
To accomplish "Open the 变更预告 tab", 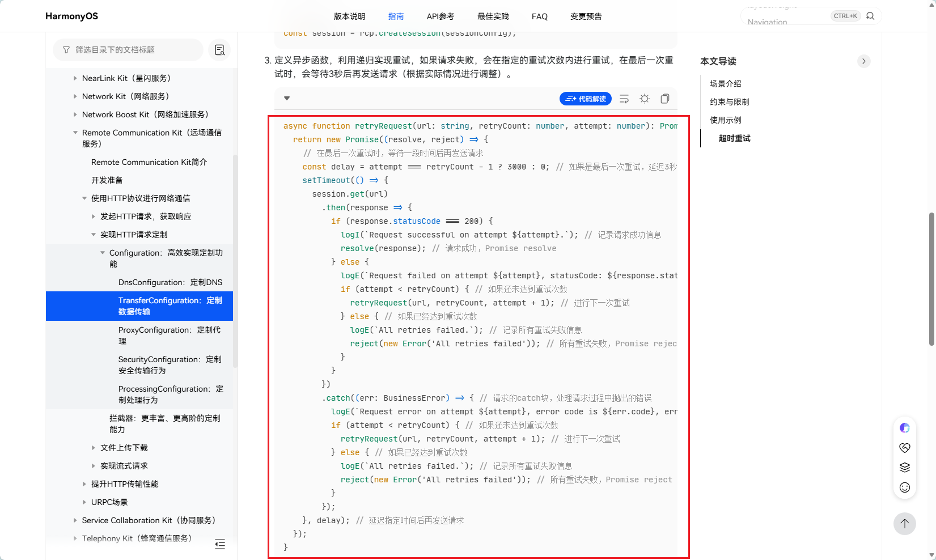I will pyautogui.click(x=586, y=16).
